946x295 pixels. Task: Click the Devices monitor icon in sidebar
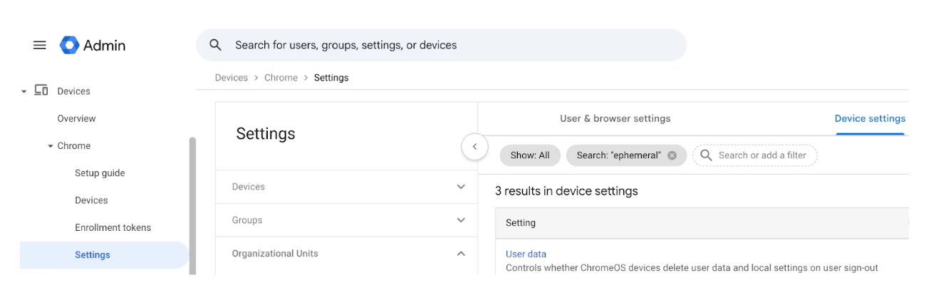click(x=41, y=90)
